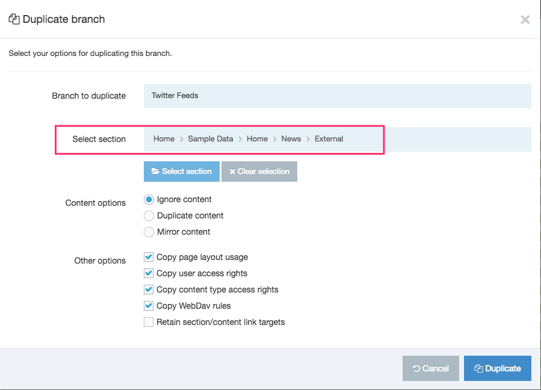Click the Branch to duplicate field
This screenshot has height=390, width=541.
point(337,96)
